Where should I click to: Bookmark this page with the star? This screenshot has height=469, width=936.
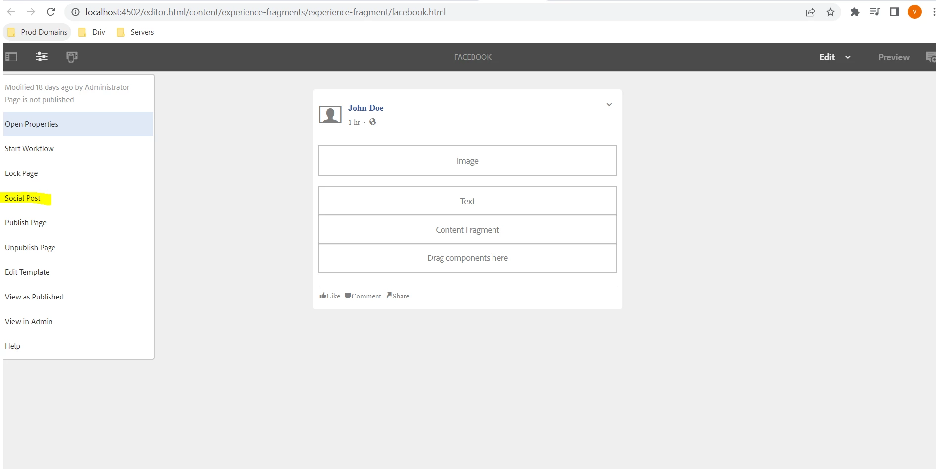tap(831, 12)
